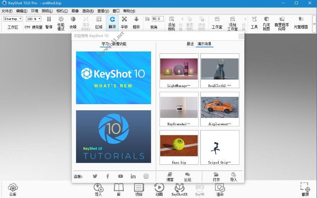Click 打开 in the welcome dialog

coord(216,177)
